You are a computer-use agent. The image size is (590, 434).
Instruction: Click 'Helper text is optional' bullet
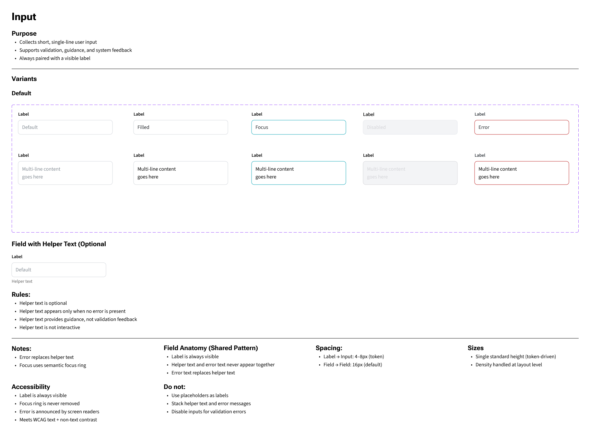43,303
